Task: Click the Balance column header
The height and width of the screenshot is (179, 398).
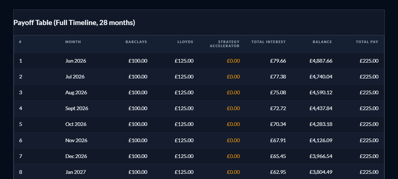Action: tap(322, 42)
